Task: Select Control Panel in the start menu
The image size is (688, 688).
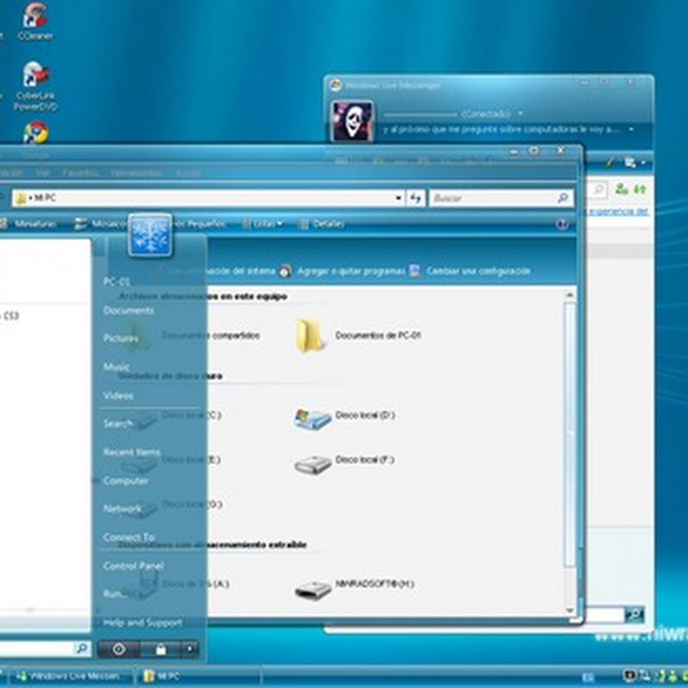Action: click(x=133, y=566)
